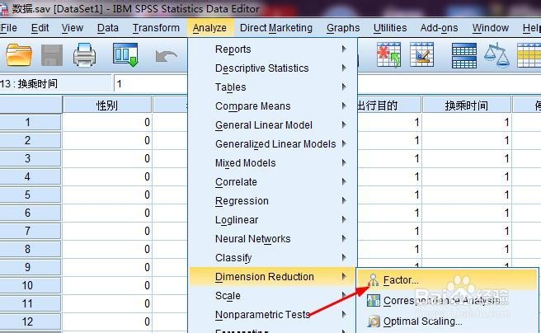Expand the Nonparametric Tests submenu
This screenshot has height=333, width=541.
tap(273, 314)
